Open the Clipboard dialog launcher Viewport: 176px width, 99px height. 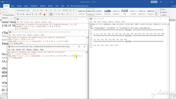(15, 18)
